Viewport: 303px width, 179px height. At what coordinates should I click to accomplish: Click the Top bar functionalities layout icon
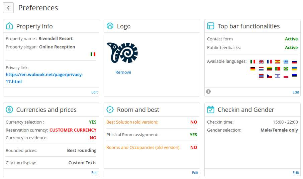pos(211,26)
